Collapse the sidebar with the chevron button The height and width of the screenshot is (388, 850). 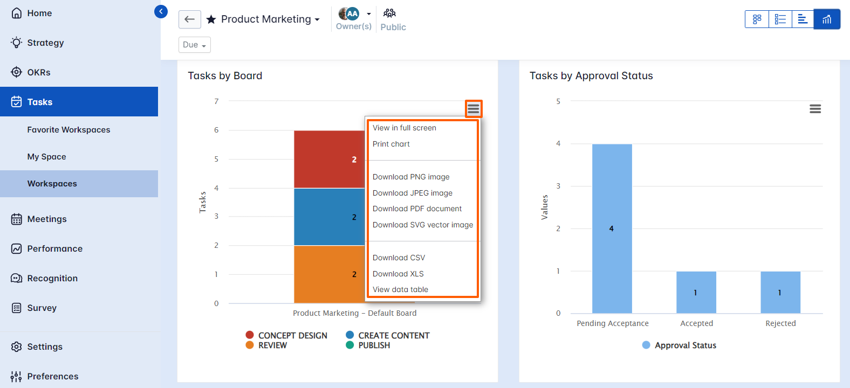[x=160, y=11]
